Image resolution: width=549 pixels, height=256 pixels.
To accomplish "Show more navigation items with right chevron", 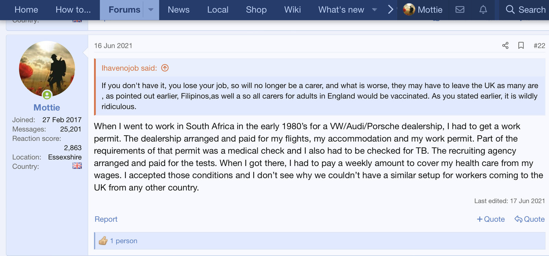I will point(390,10).
